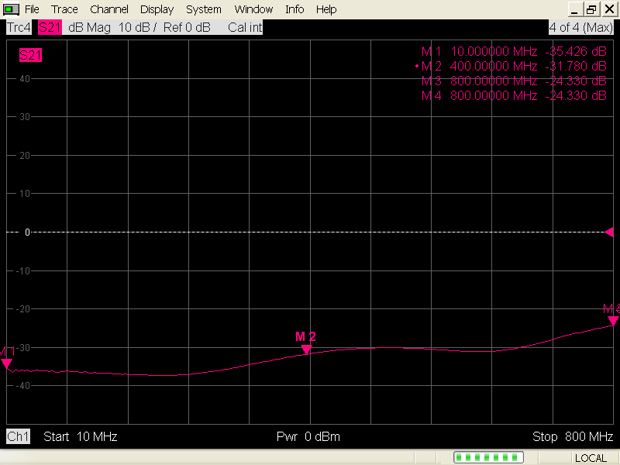Screen dimensions: 620x465
Task: Open the System menu
Action: click(204, 9)
